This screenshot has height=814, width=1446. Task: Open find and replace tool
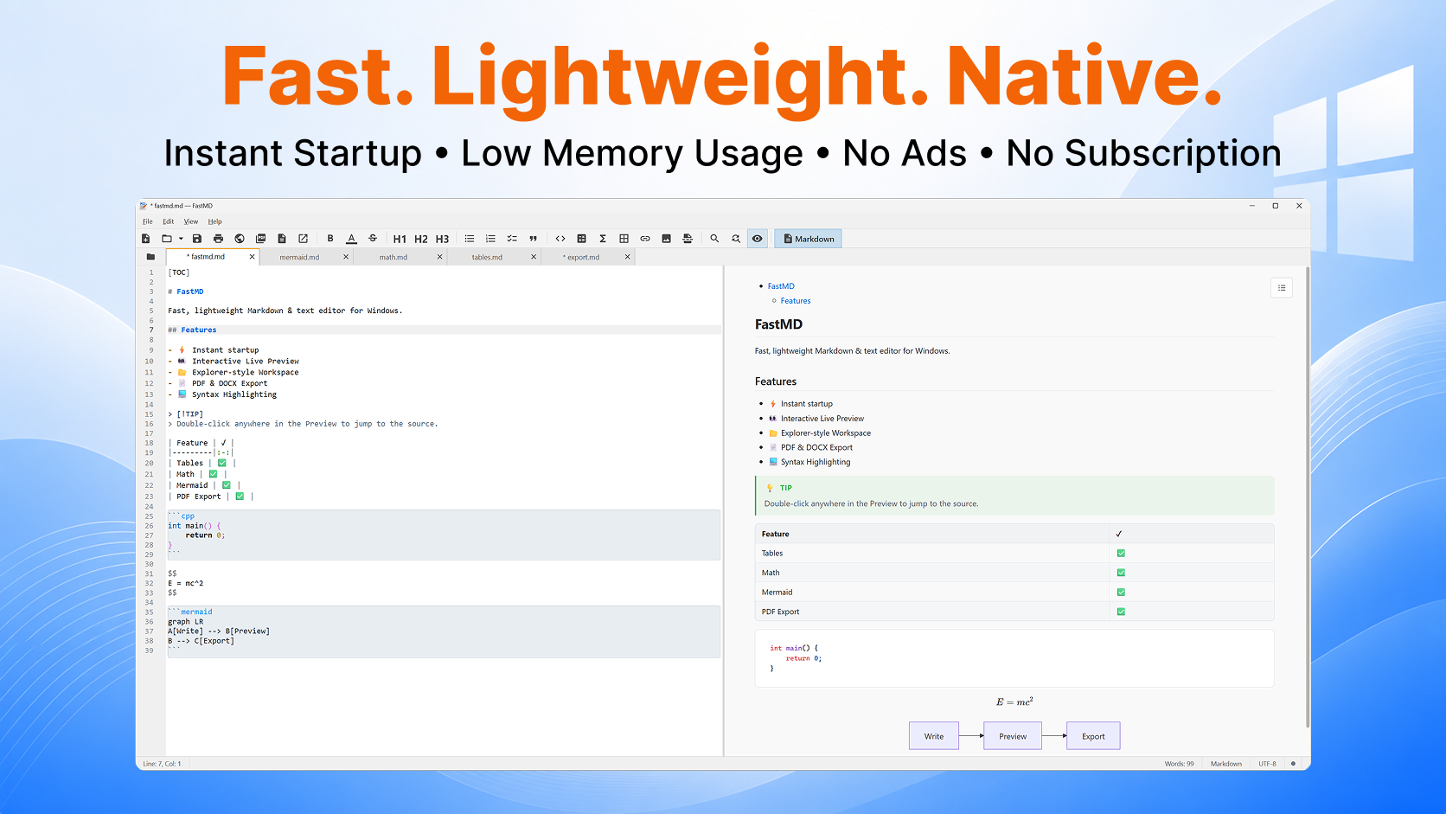(x=736, y=239)
